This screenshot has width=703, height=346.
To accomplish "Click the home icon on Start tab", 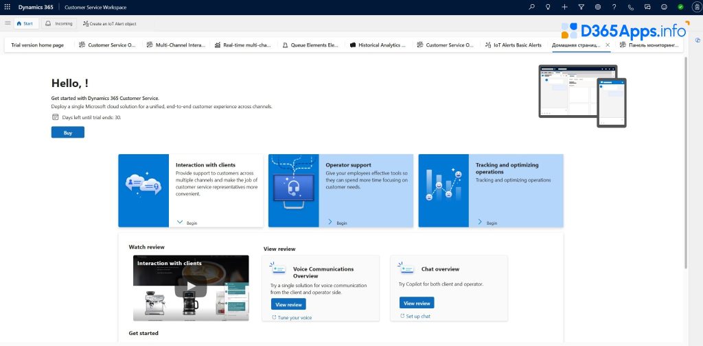I will tap(19, 24).
